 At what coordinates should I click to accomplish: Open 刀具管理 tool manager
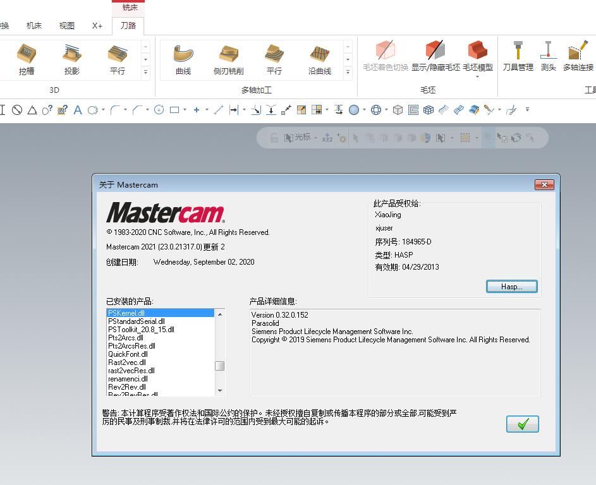(518, 56)
